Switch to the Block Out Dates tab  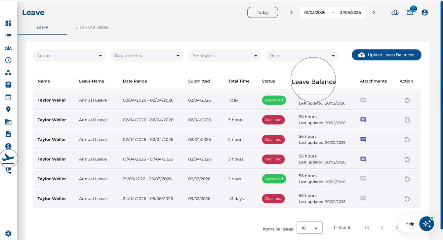tap(92, 27)
